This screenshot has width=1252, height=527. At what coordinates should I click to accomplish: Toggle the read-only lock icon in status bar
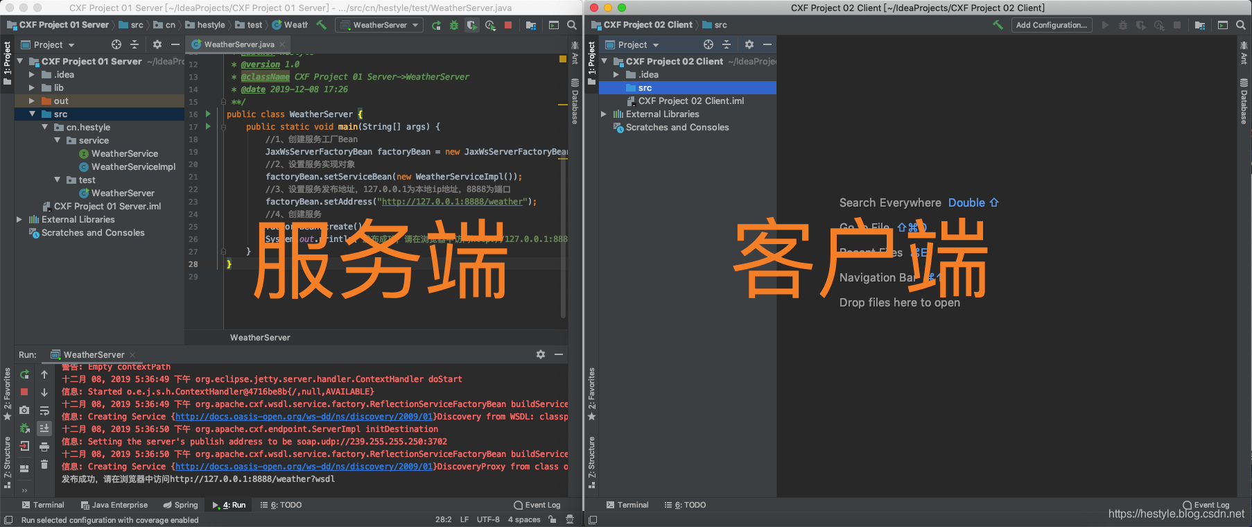click(x=553, y=519)
